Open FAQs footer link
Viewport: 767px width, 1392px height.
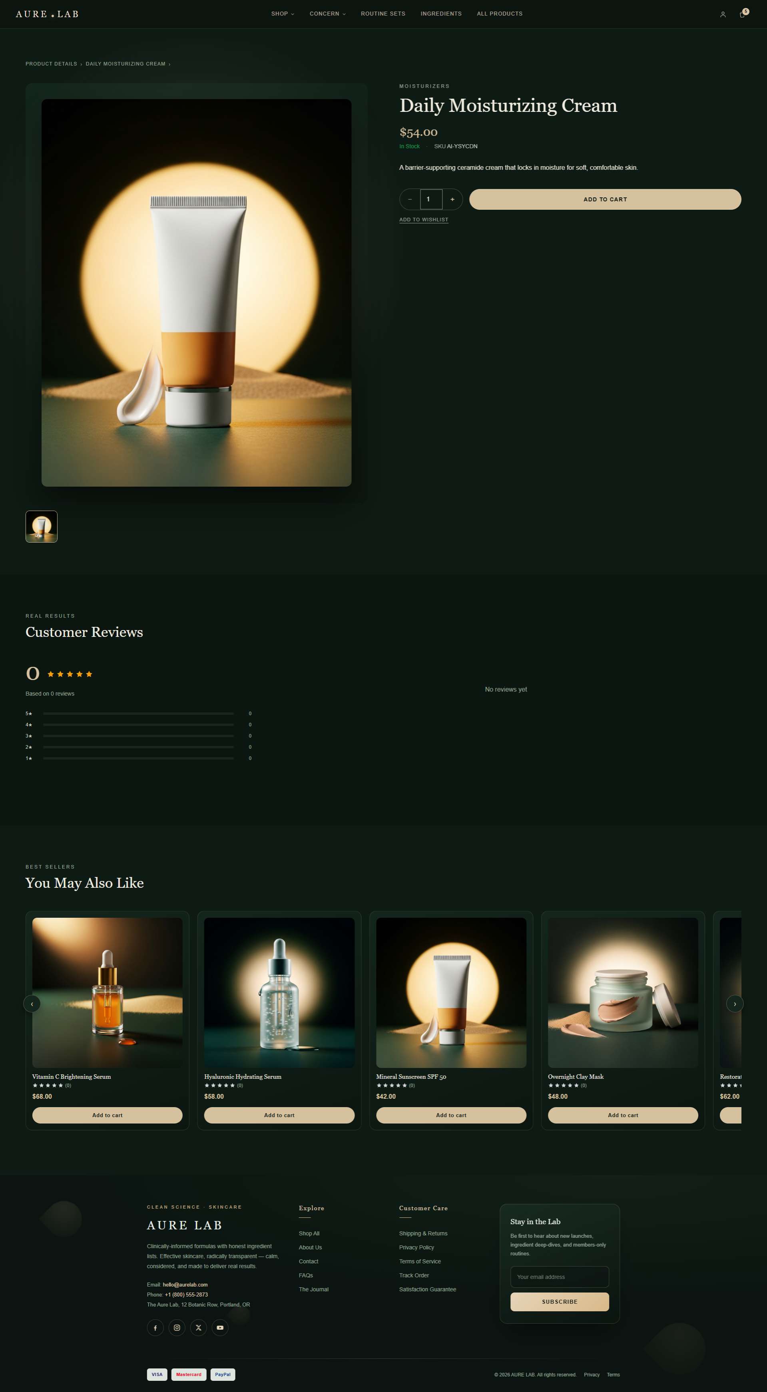click(x=306, y=1275)
